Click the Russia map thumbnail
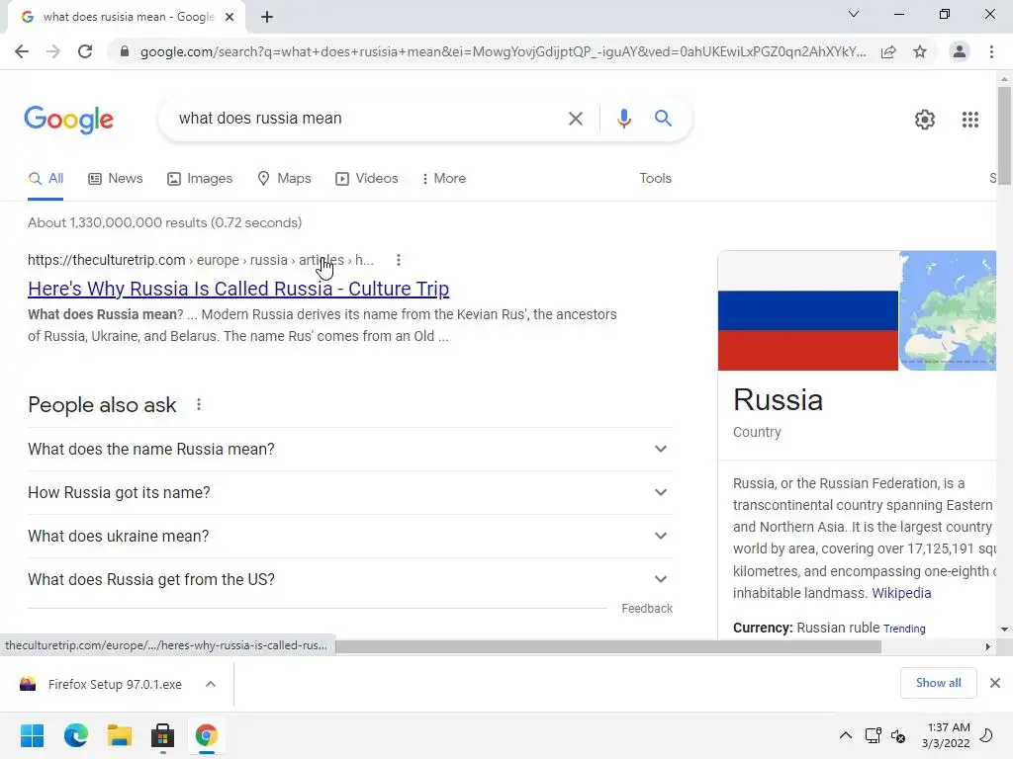The width and height of the screenshot is (1013, 759). click(948, 310)
